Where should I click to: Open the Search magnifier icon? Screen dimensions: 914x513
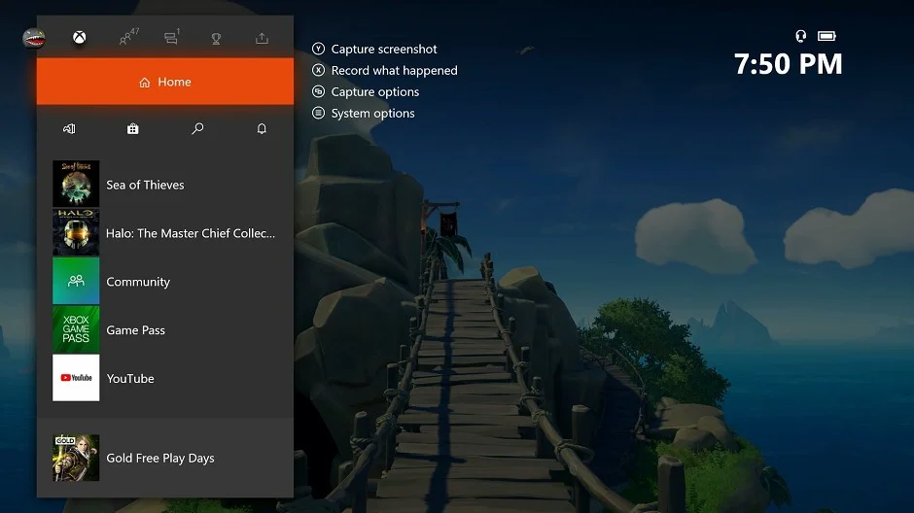click(x=197, y=128)
